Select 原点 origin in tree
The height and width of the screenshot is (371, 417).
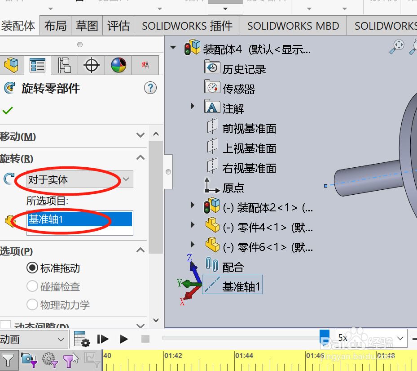tap(233, 188)
